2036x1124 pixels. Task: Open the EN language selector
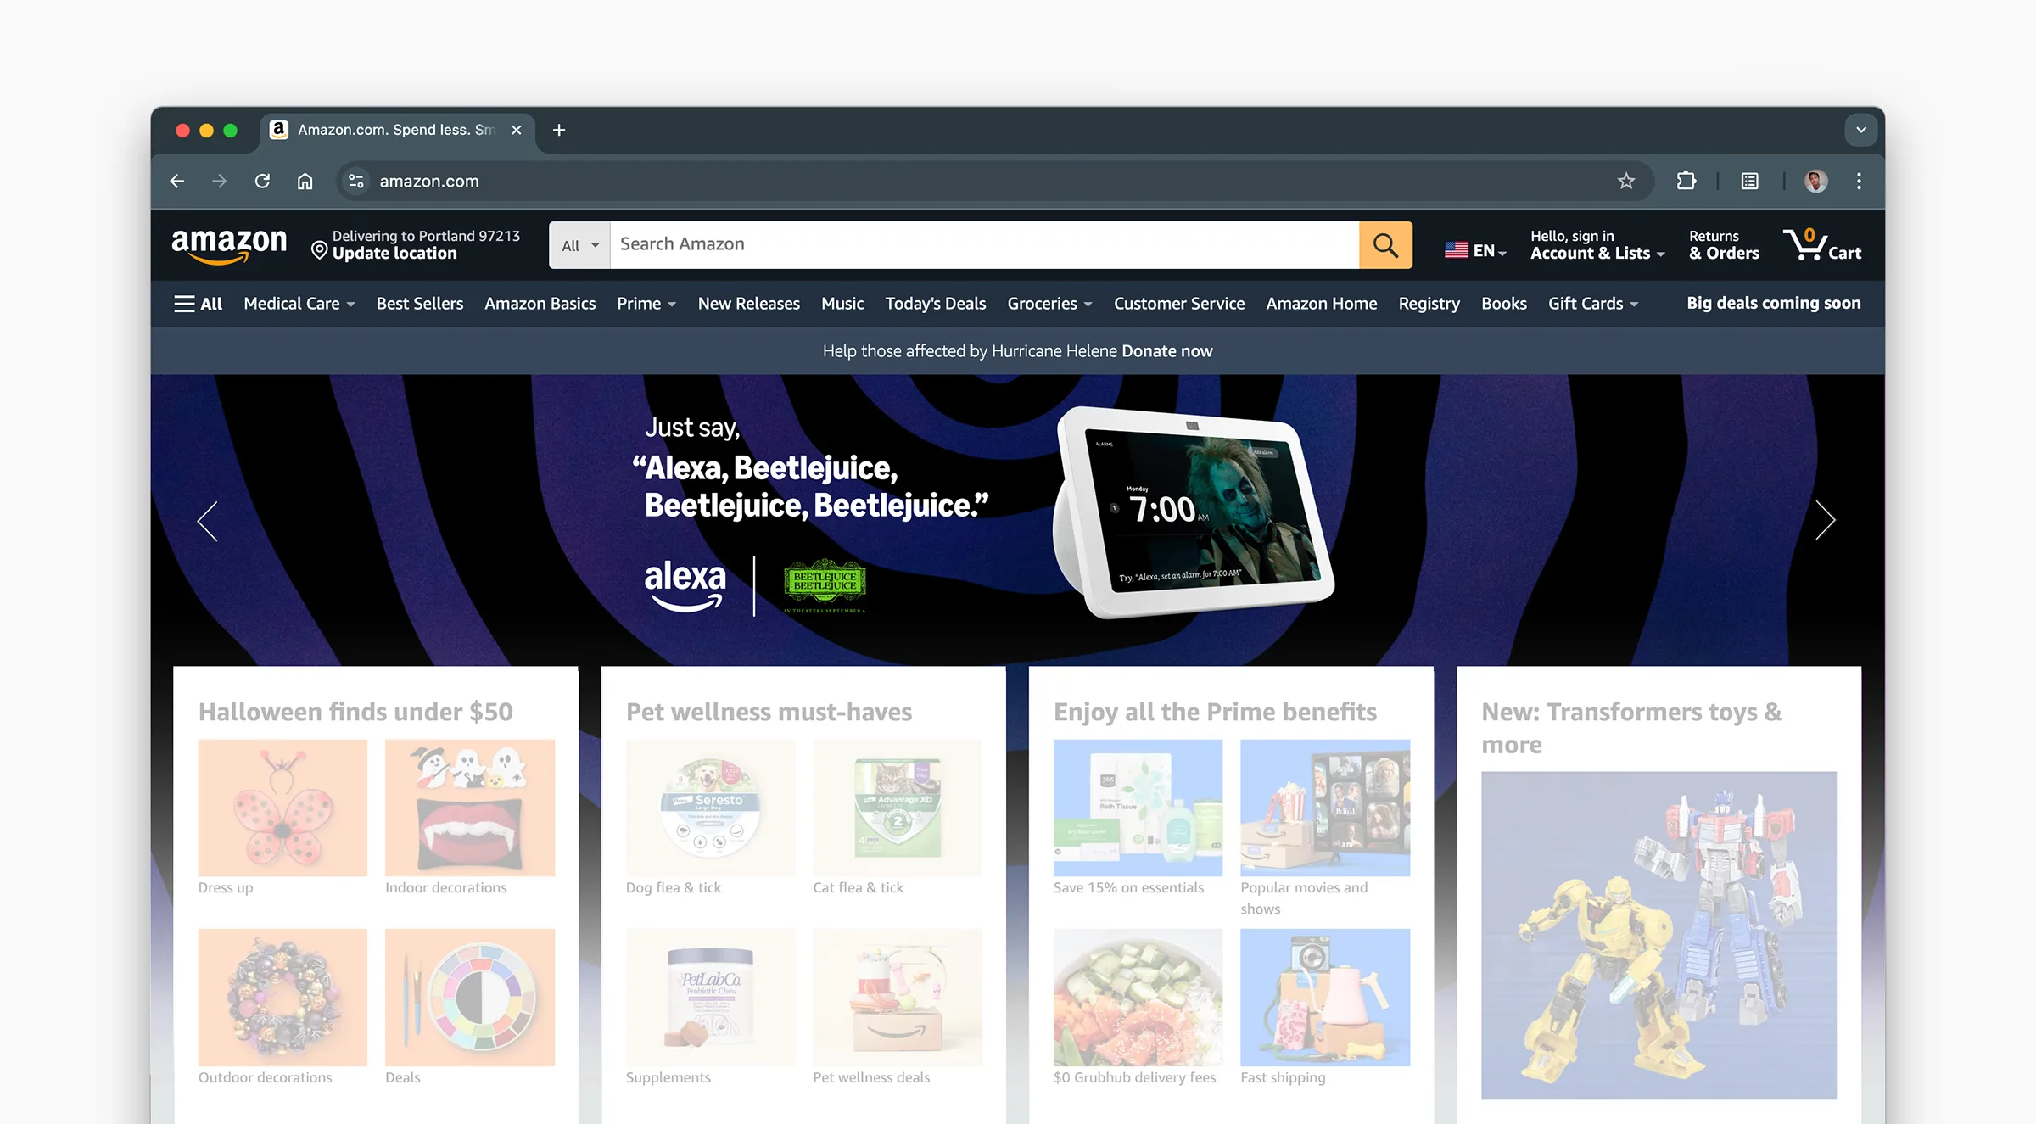[x=1475, y=250]
